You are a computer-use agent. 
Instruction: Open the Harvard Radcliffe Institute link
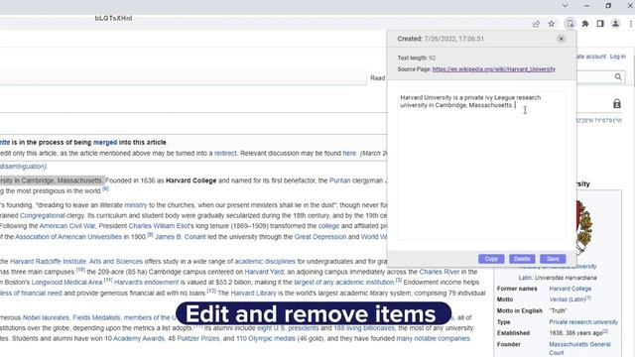tap(48, 262)
